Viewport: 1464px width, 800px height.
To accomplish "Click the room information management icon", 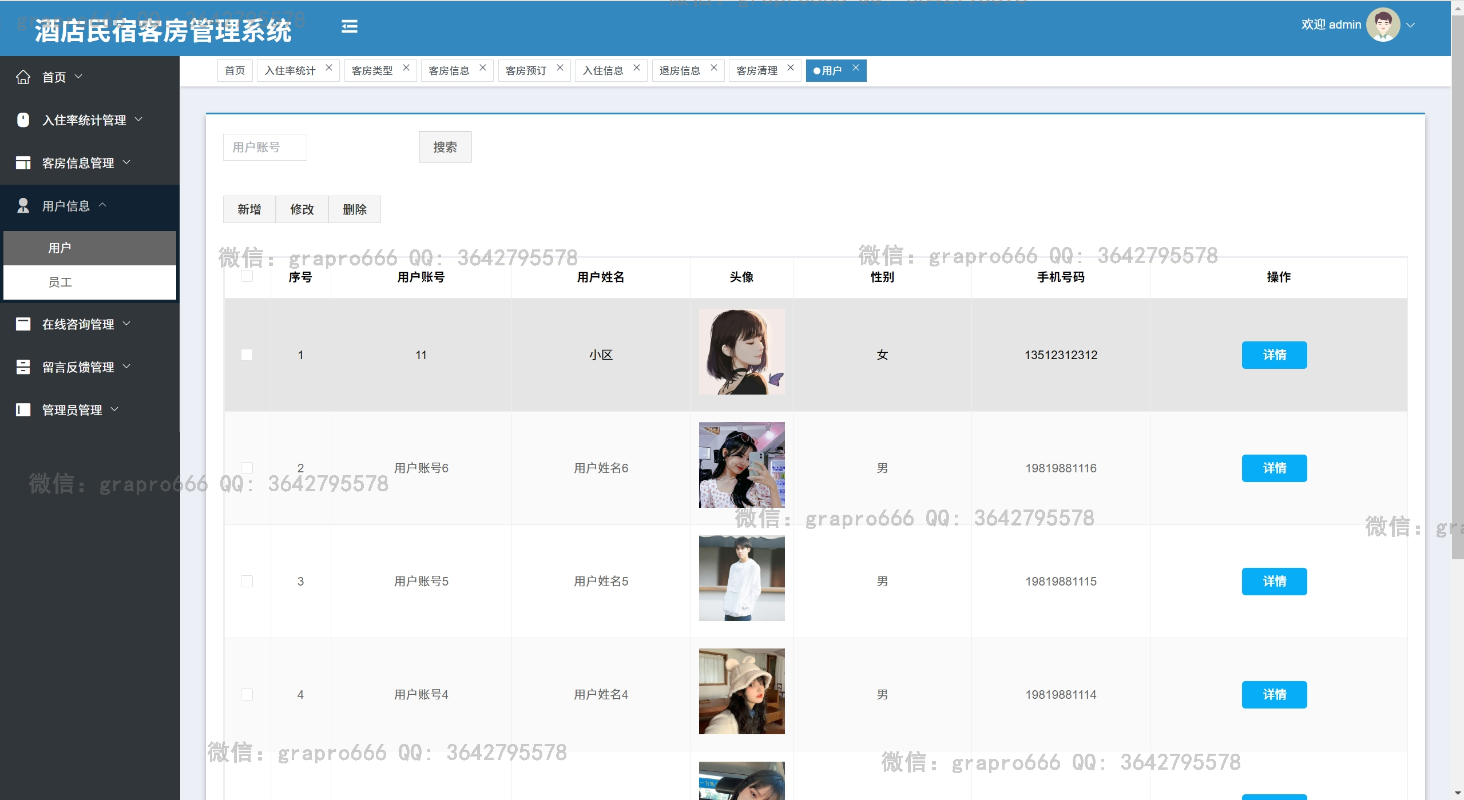I will pos(23,163).
